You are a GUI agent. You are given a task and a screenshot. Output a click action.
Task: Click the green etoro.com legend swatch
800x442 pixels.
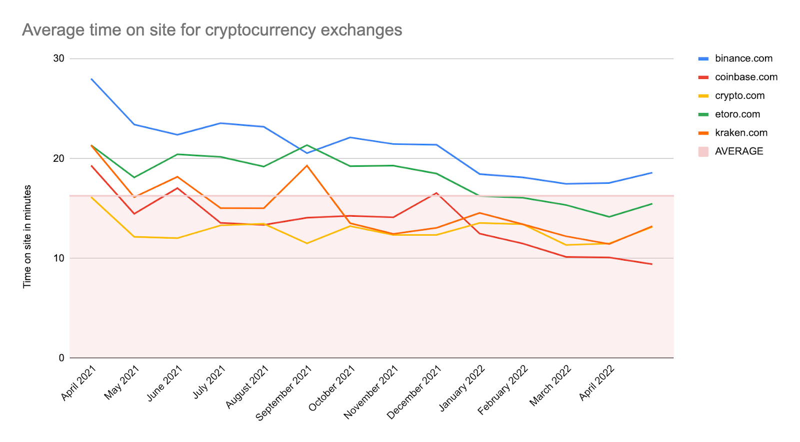tap(703, 114)
